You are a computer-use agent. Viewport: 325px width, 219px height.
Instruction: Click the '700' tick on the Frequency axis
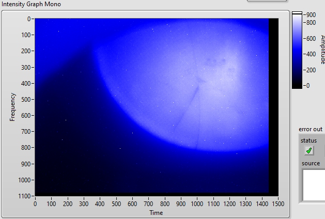tap(26, 131)
